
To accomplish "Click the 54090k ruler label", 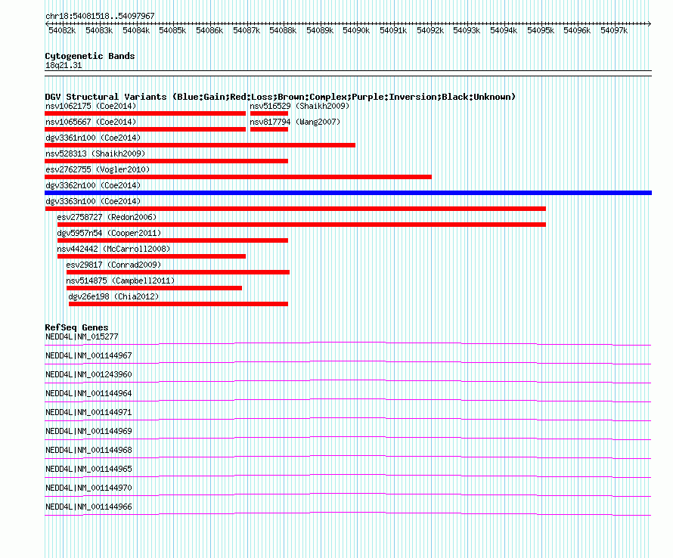I will (x=356, y=30).
